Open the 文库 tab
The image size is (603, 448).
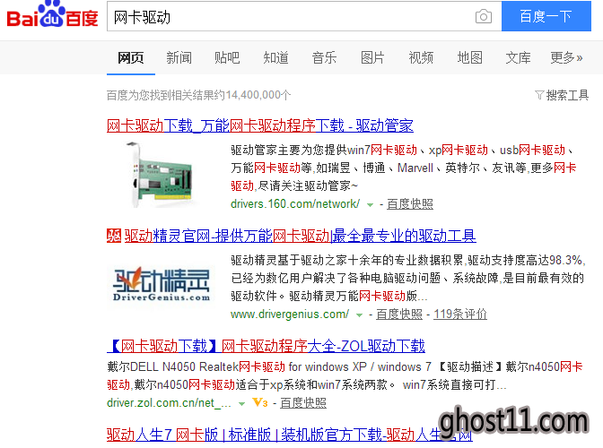[518, 57]
